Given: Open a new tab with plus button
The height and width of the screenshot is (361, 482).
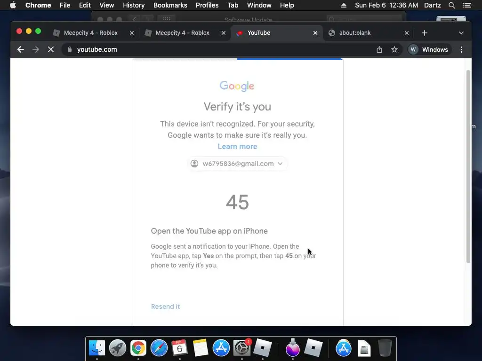Looking at the screenshot, I should pyautogui.click(x=425, y=33).
